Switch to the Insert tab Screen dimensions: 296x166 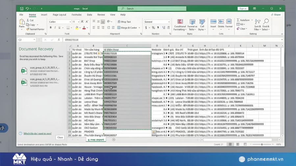tap(44, 14)
